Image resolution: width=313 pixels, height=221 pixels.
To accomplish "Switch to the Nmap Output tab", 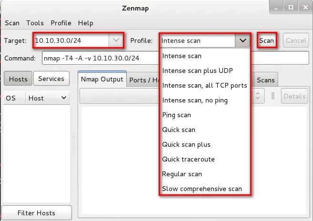I will click(102, 79).
